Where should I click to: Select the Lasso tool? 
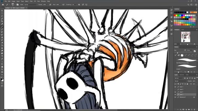[x=2, y=16]
